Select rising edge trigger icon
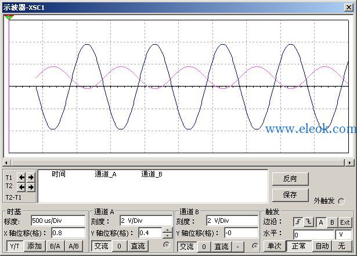This screenshot has width=357, height=256. [298, 222]
